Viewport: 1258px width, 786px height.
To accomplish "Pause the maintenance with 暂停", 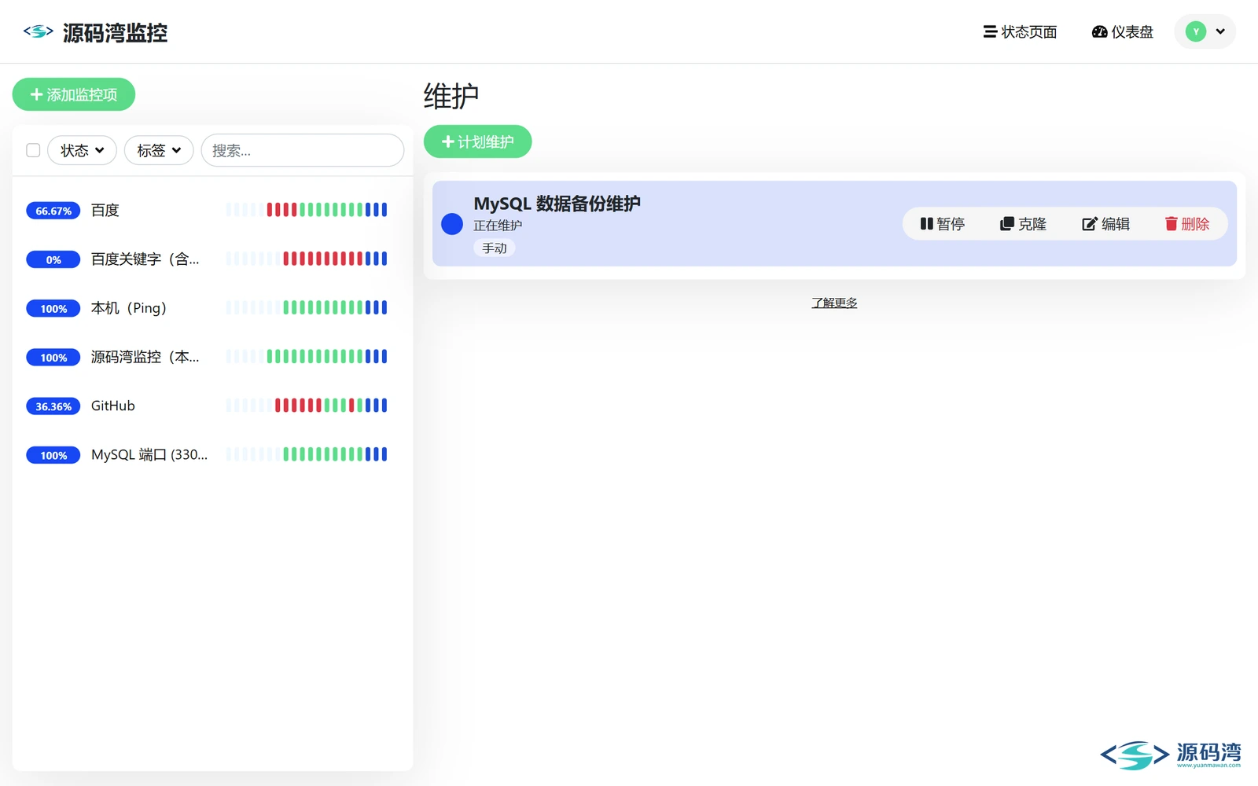I will (943, 224).
